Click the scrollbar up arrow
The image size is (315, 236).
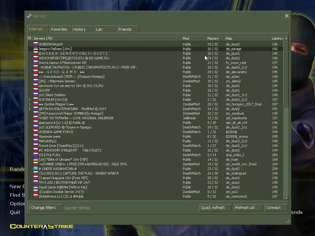286,38
